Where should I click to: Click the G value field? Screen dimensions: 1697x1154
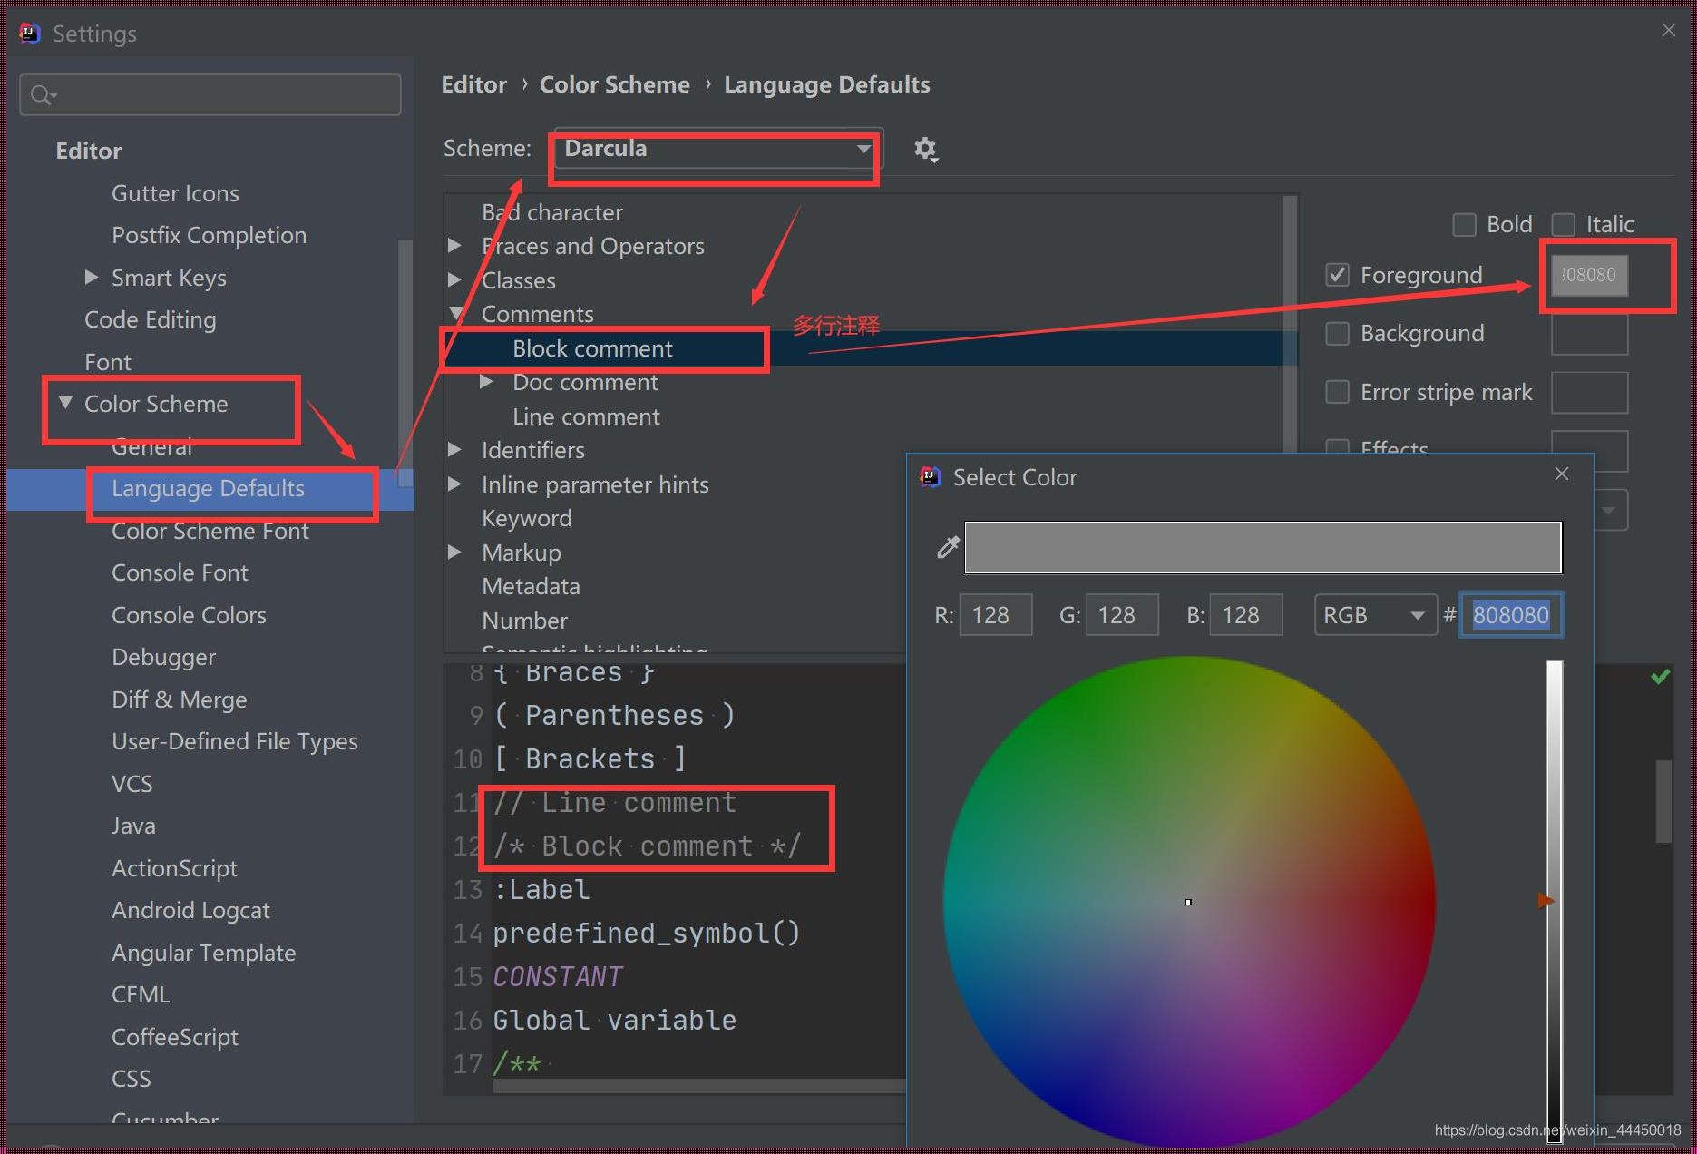[1122, 615]
